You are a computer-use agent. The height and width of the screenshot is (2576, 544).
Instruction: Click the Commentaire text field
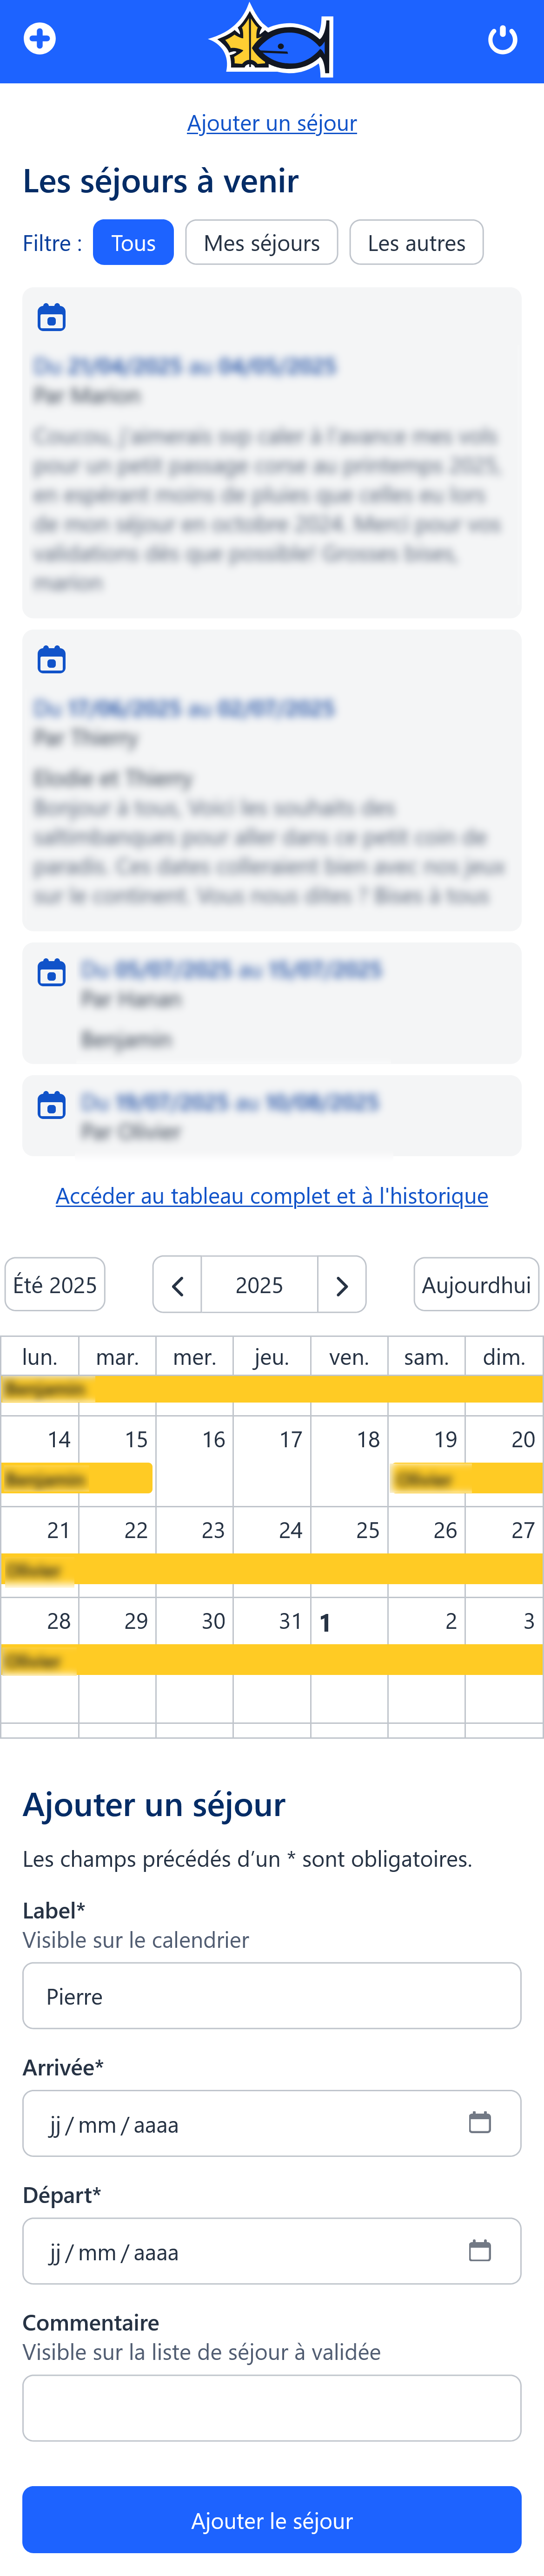click(272, 2407)
